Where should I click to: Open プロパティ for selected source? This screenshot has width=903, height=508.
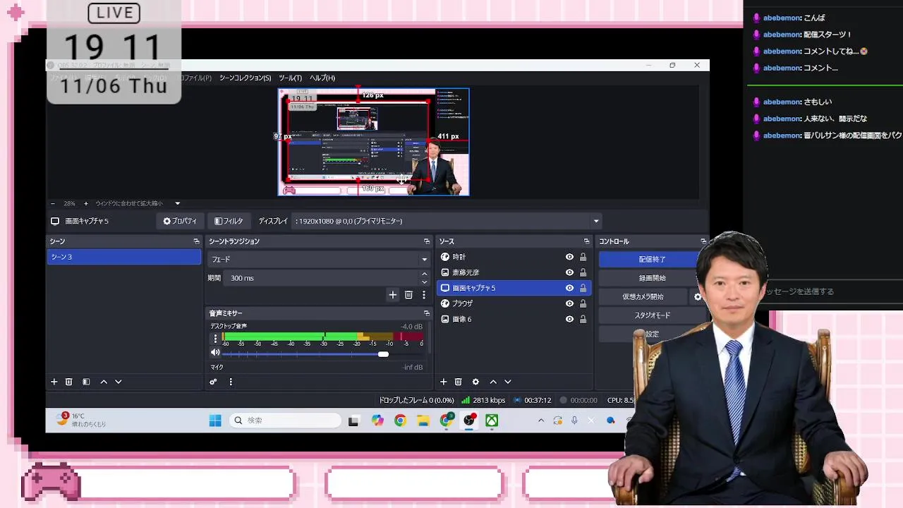[180, 221]
